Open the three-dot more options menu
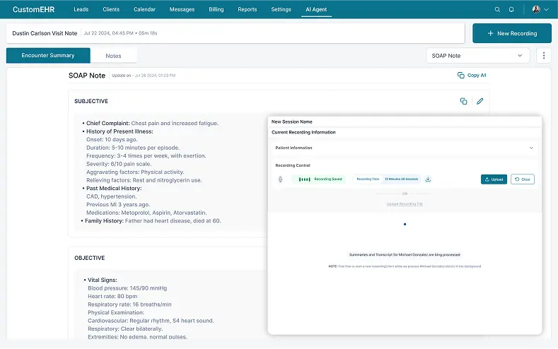The width and height of the screenshot is (558, 349). [x=543, y=56]
